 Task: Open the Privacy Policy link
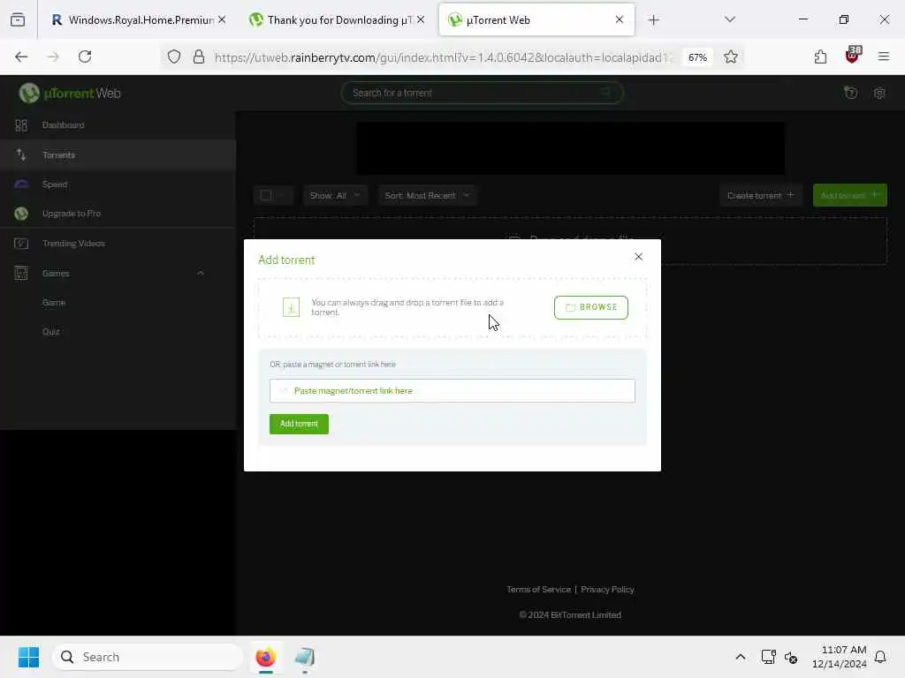(607, 589)
